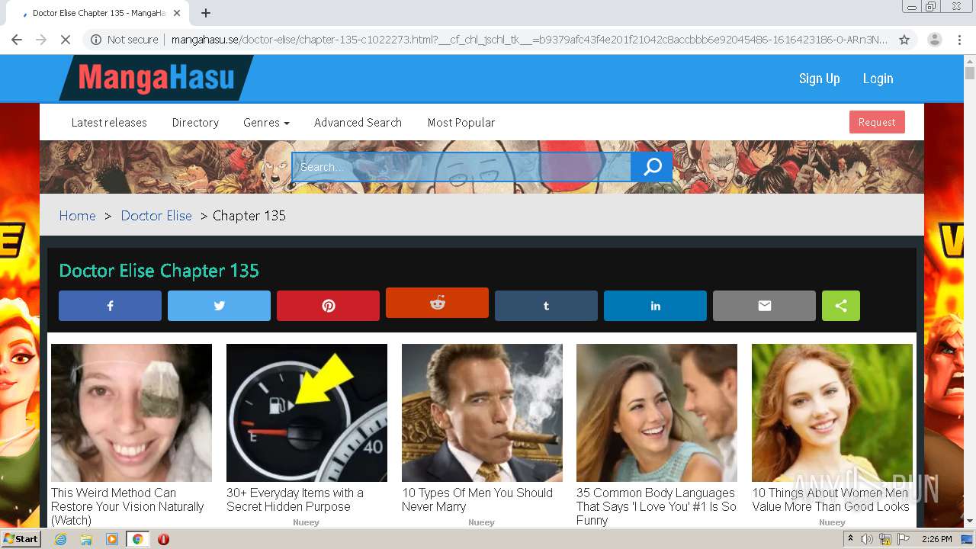
Task: Share chapter by email
Action: 764,306
